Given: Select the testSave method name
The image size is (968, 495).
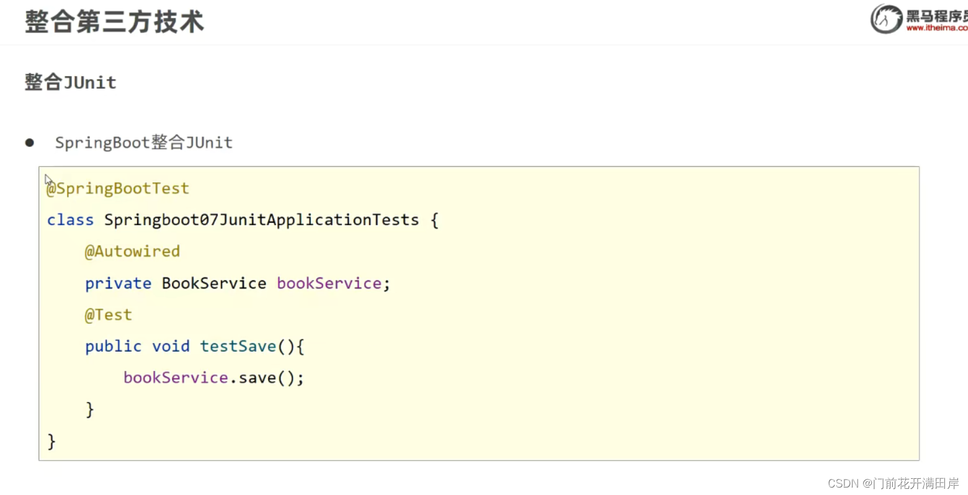Looking at the screenshot, I should coord(238,346).
